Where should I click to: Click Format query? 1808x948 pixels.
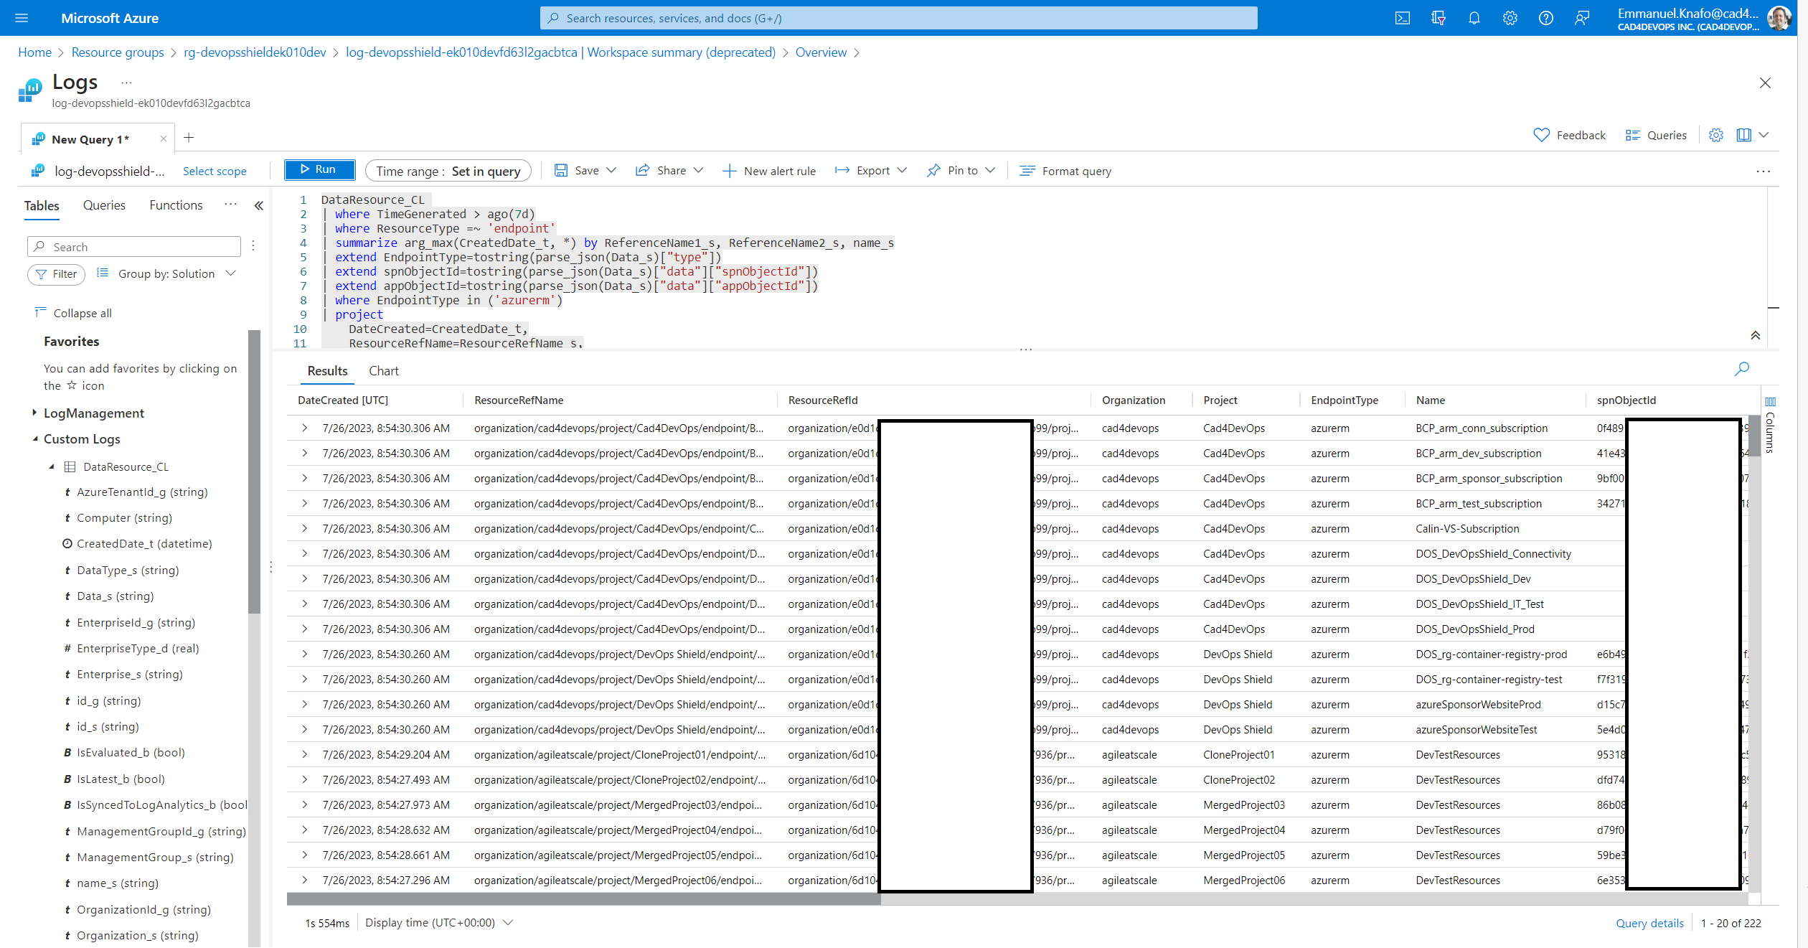[1065, 171]
